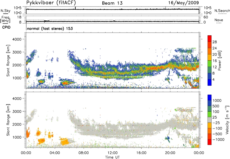The width and height of the screenshot is (230, 159).
Task: Select the "12:00" time tick label
Action: click(112, 153)
